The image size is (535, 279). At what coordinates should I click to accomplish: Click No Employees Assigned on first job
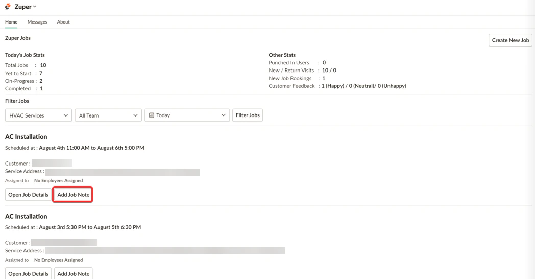point(58,181)
